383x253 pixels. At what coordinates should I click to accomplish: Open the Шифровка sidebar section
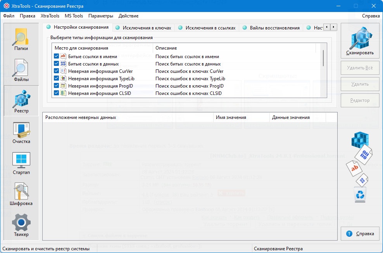pyautogui.click(x=21, y=194)
